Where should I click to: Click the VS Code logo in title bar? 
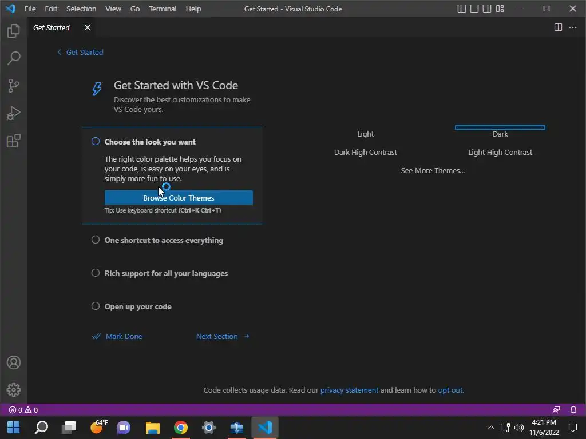point(10,9)
